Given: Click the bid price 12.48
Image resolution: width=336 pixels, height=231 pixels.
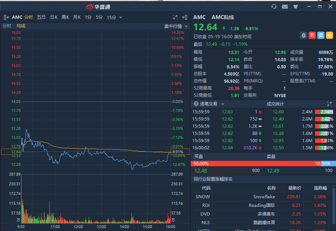Looking at the screenshot, I should pos(200,171).
